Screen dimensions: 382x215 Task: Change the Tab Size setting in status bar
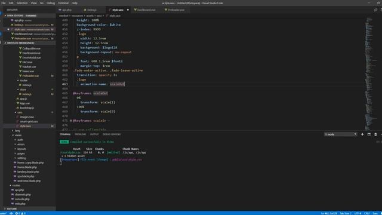point(346,213)
